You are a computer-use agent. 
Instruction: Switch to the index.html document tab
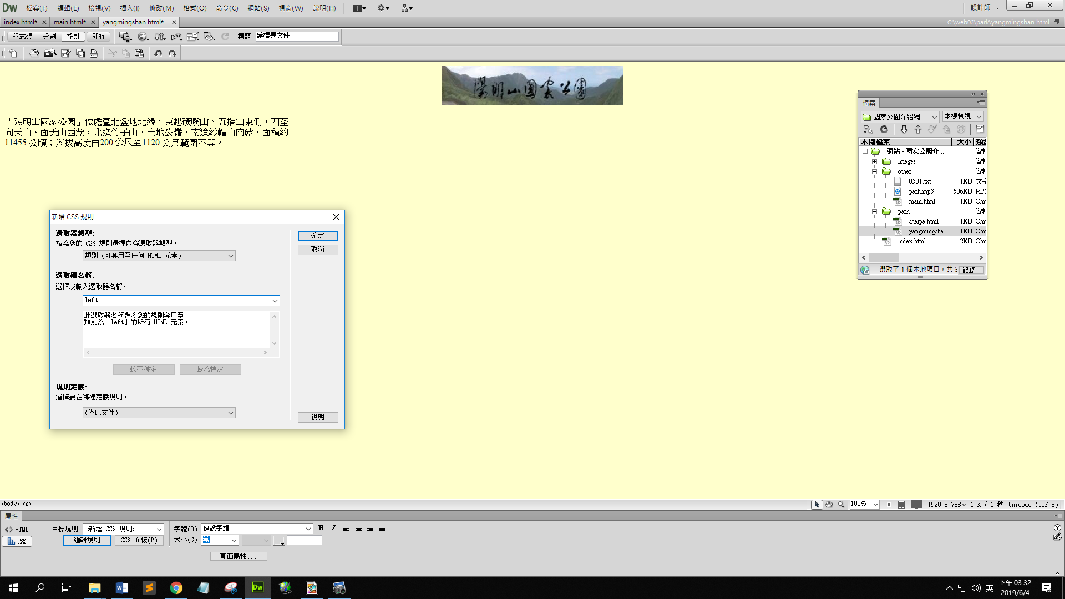pos(20,22)
